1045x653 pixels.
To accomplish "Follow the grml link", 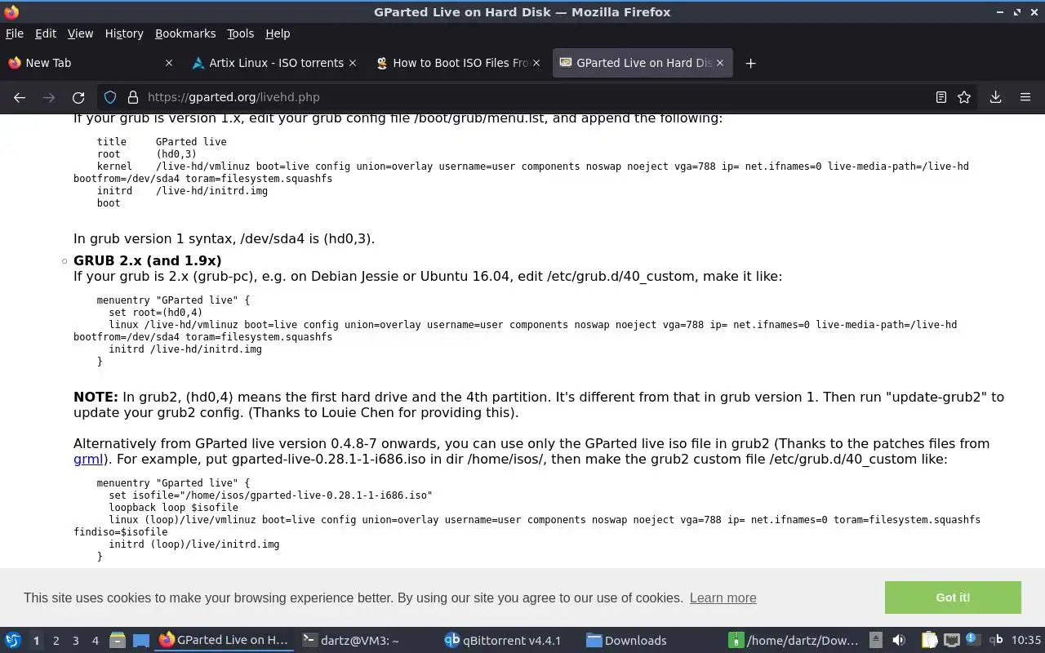I will point(88,459).
